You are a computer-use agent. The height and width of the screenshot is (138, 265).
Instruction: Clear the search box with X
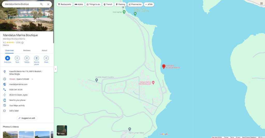click(x=48, y=4)
